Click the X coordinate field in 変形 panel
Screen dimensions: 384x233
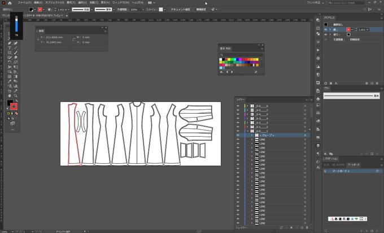point(54,37)
